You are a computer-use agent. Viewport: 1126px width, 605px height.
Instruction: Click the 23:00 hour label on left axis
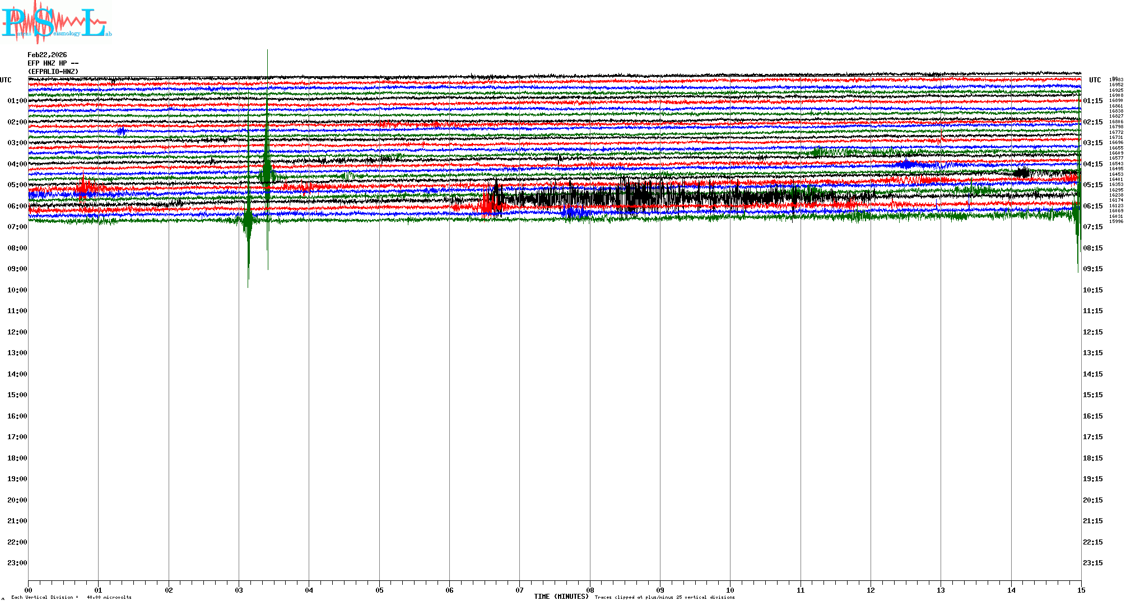pyautogui.click(x=17, y=563)
